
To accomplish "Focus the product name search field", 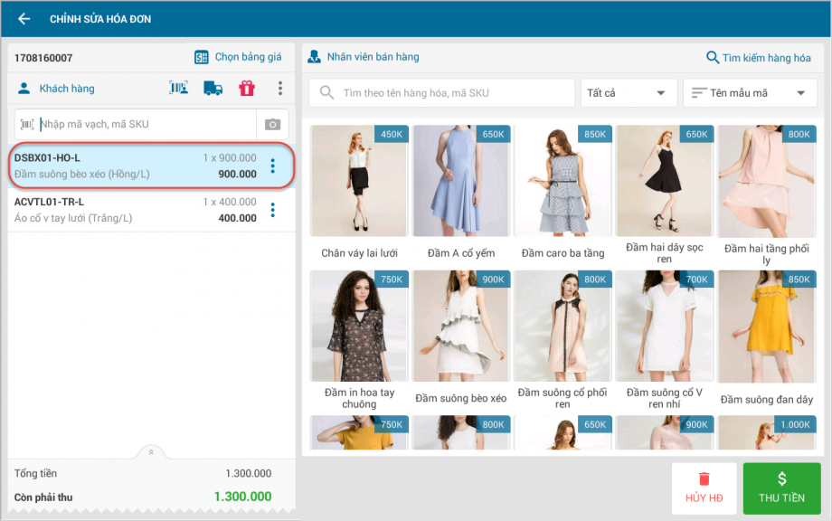I will click(x=442, y=93).
